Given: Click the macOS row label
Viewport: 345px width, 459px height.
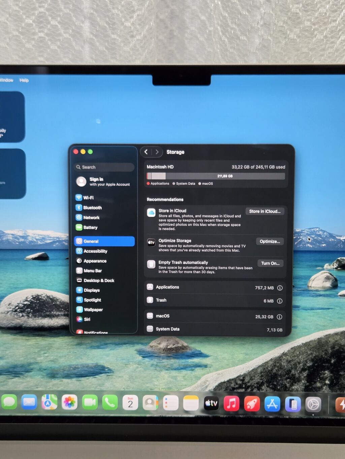Looking at the screenshot, I should click(163, 316).
